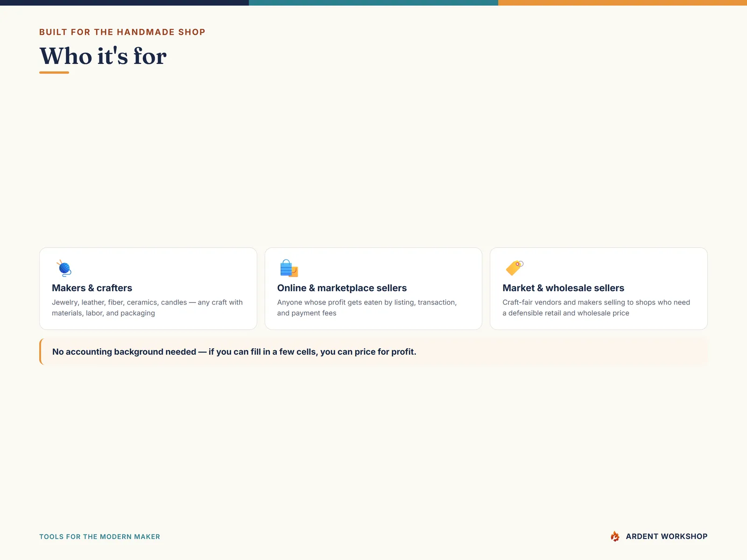The height and width of the screenshot is (560, 747).
Task: Click the "TOOLS FOR THE MODERN MAKER" footer text
Action: [99, 537]
